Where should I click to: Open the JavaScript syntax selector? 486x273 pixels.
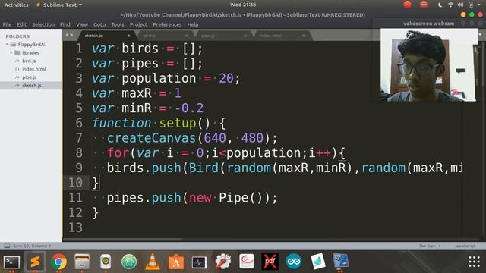click(x=465, y=246)
